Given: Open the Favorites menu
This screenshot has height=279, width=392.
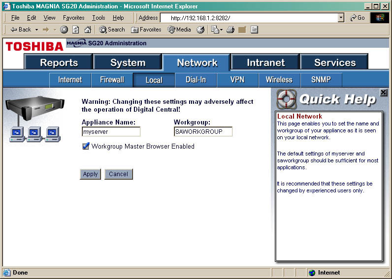Looking at the screenshot, I should point(73,18).
